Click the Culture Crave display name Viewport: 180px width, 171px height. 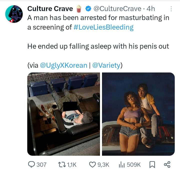[x=50, y=9]
